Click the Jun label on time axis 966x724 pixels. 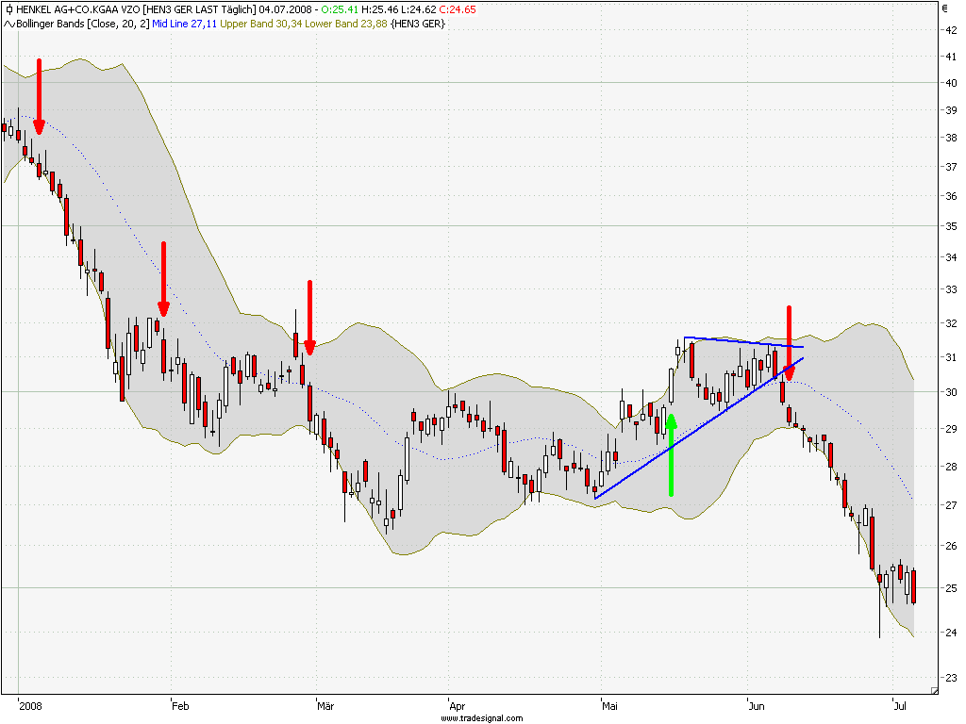(757, 706)
